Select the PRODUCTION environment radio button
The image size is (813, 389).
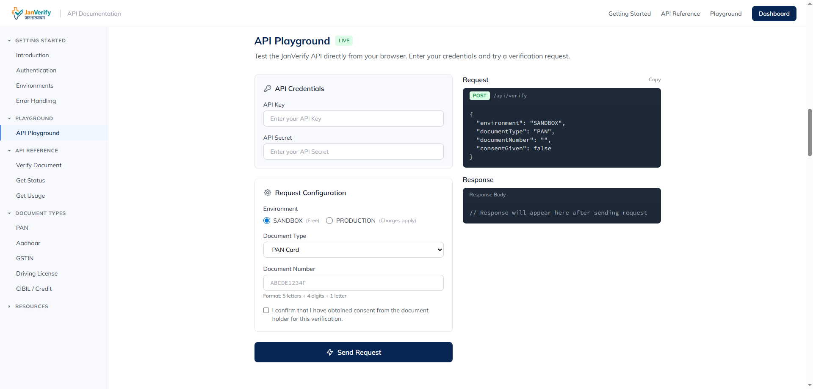pyautogui.click(x=329, y=221)
